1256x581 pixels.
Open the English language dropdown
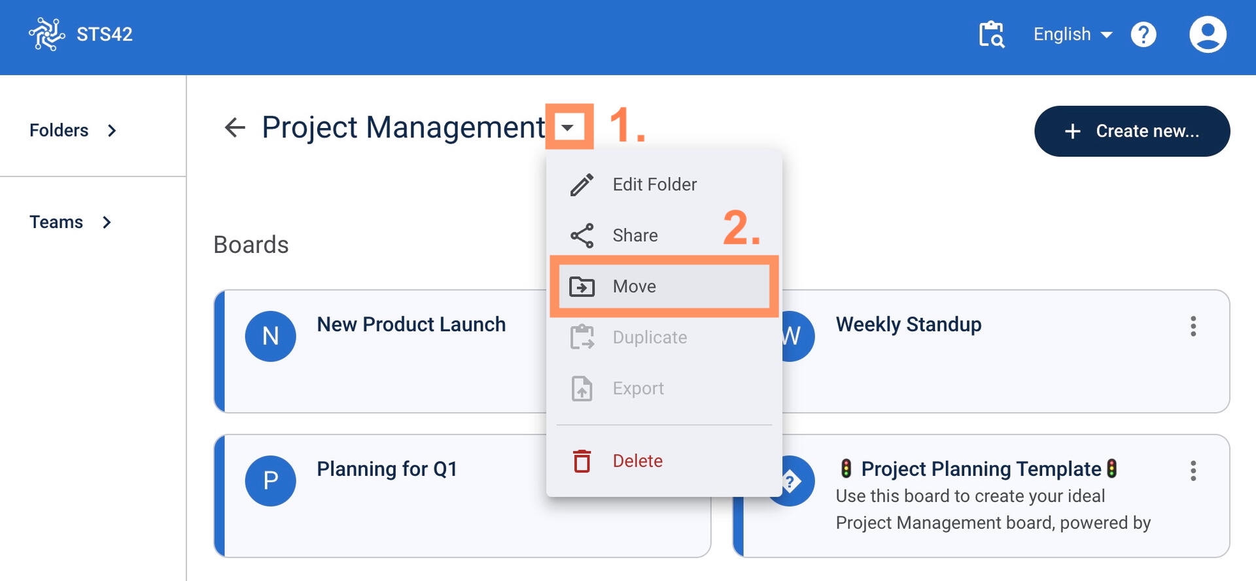click(1072, 35)
